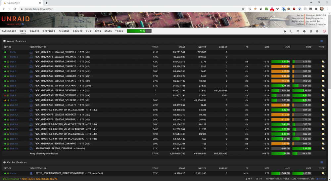This screenshot has height=181, width=331.
Task: Open the Disk 7 device link
Action: point(13,91)
